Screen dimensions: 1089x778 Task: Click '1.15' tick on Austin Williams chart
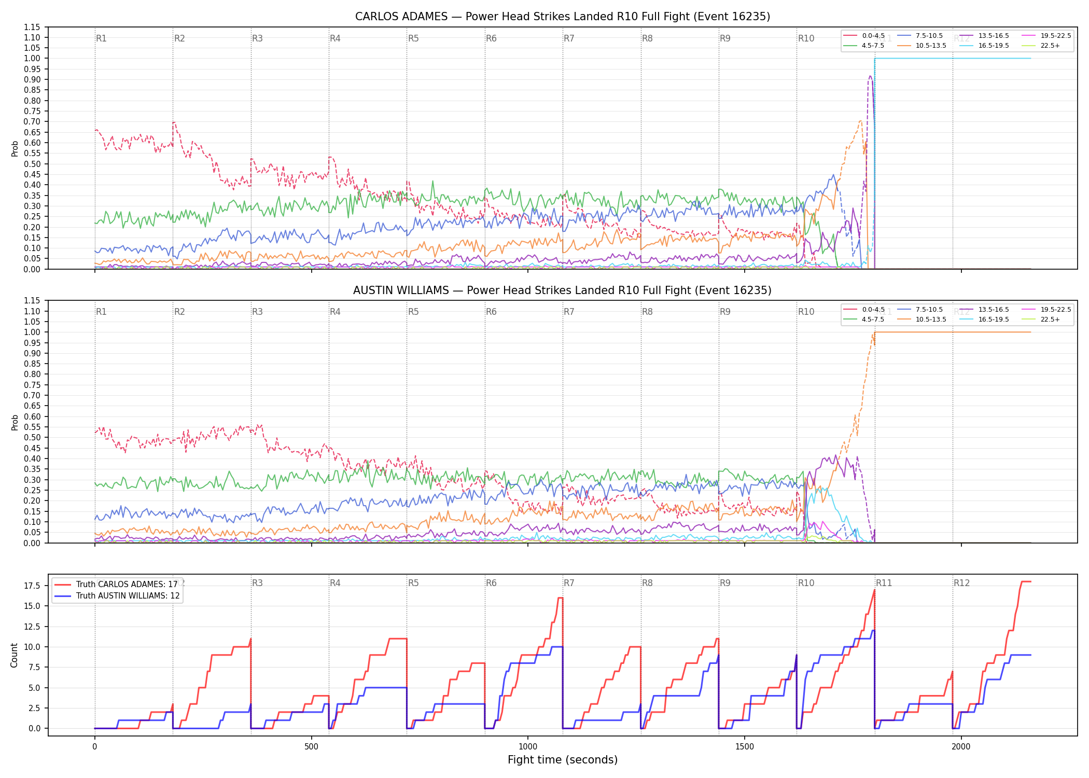click(x=32, y=301)
